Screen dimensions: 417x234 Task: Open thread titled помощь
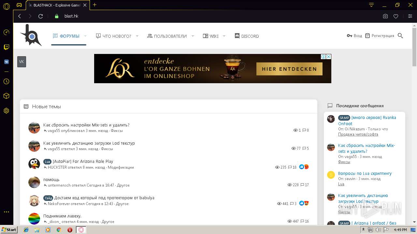click(51, 179)
